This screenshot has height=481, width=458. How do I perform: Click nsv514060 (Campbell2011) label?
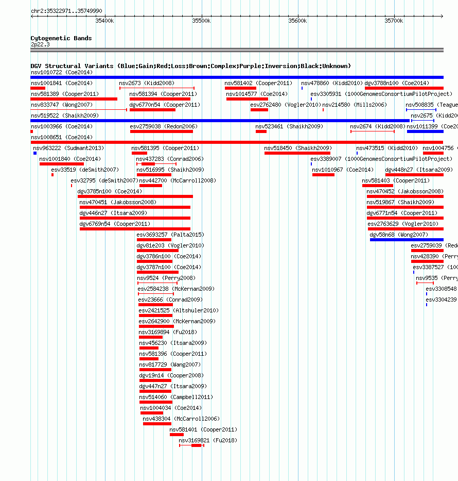pyautogui.click(x=176, y=397)
